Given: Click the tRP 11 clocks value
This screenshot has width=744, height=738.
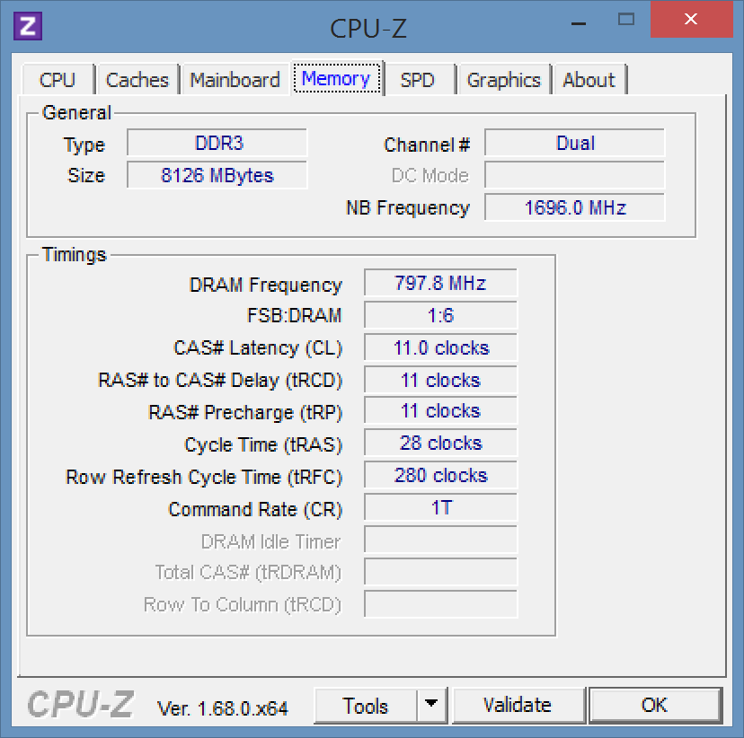Looking at the screenshot, I should [x=441, y=411].
